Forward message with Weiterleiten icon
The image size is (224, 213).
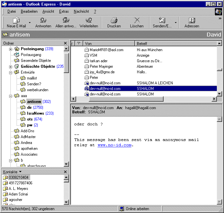89,21
